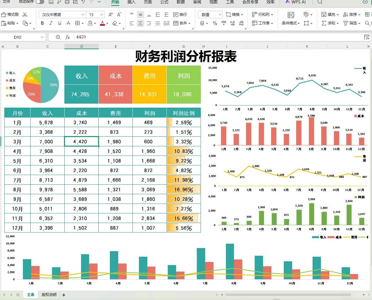The image size is (372, 300).
Task: Expand the Filter (筛选) dropdown
Action: click(359, 23)
